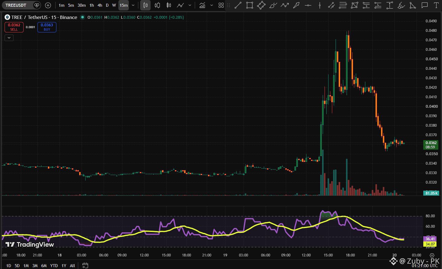Select the path polyline drawing tool
The width and height of the screenshot is (442, 269).
pyautogui.click(x=285, y=5)
